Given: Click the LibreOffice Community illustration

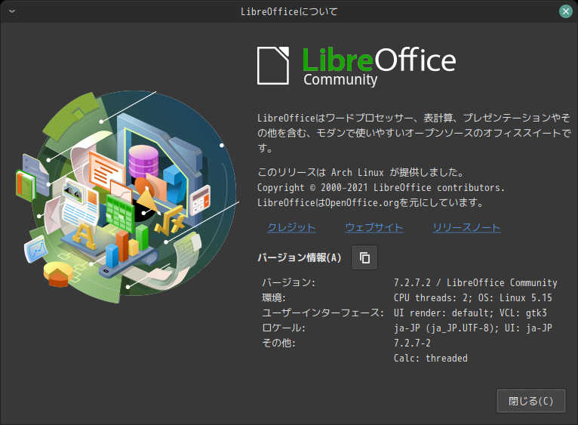Looking at the screenshot, I should [x=128, y=196].
